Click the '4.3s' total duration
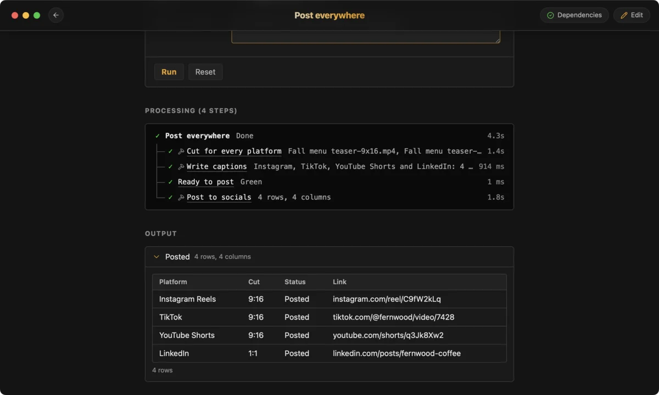 (x=495, y=136)
